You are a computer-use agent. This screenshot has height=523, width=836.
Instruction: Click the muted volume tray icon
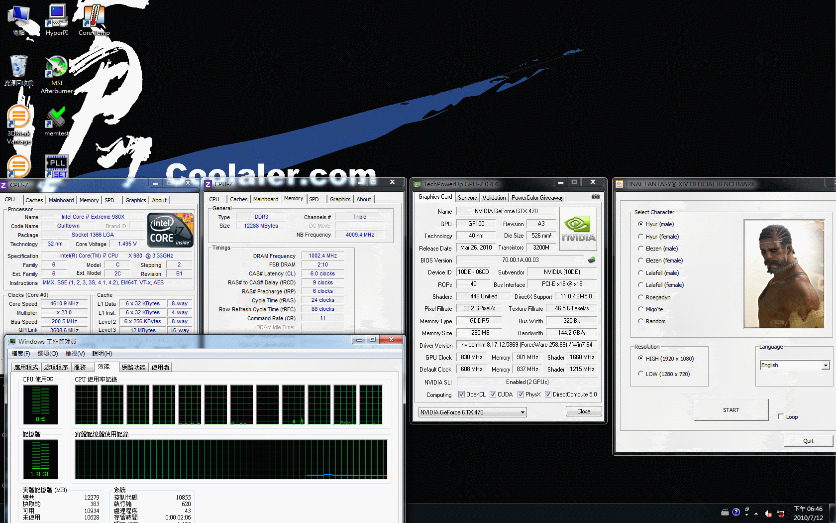click(x=768, y=513)
